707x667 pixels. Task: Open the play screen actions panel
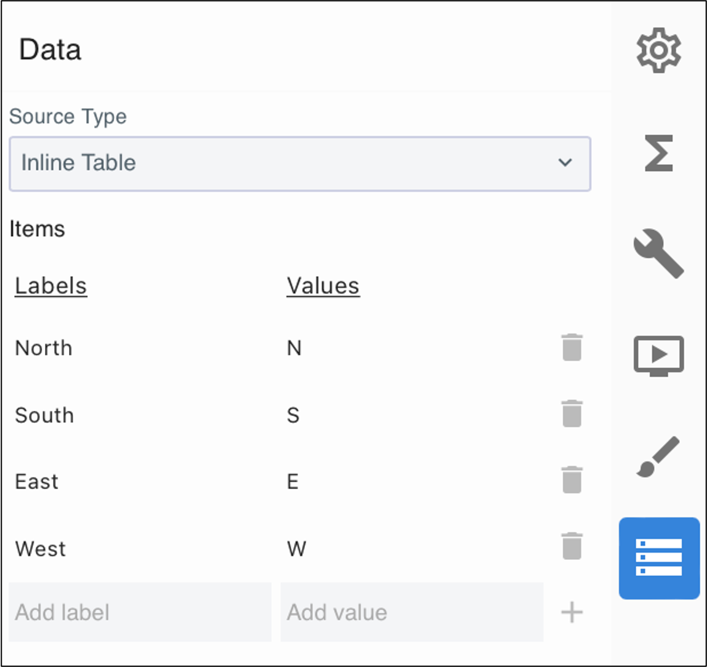(658, 355)
